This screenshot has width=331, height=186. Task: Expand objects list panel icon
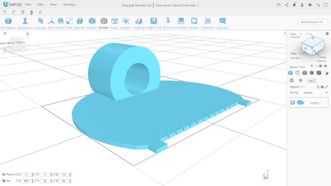(326, 87)
